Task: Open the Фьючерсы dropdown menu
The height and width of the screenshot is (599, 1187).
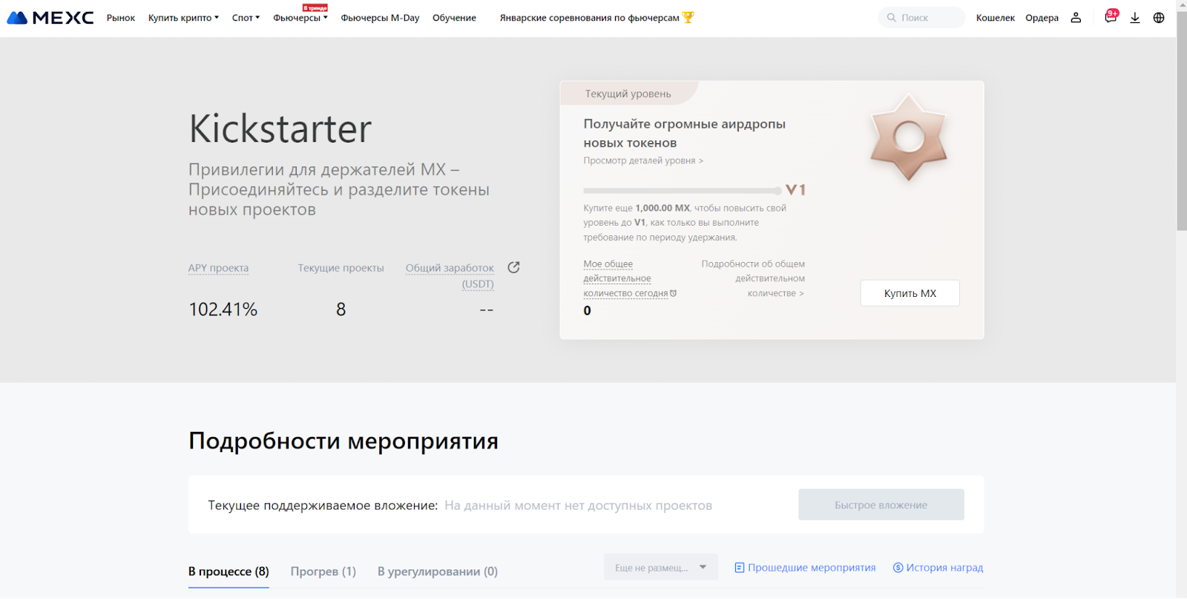Action: click(300, 18)
